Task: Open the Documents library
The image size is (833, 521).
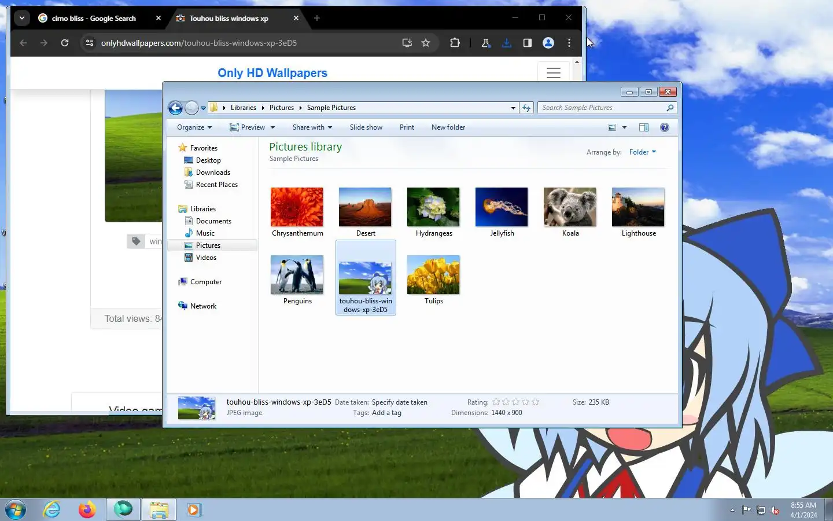Action: [208, 221]
